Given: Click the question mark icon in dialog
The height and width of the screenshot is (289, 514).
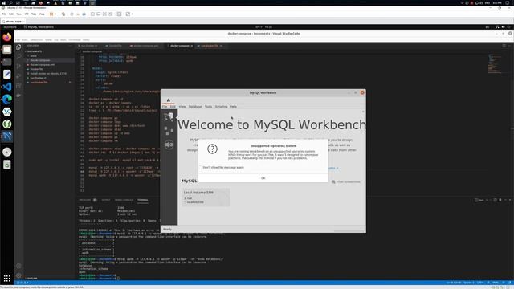Looking at the screenshot, I should pos(212,149).
